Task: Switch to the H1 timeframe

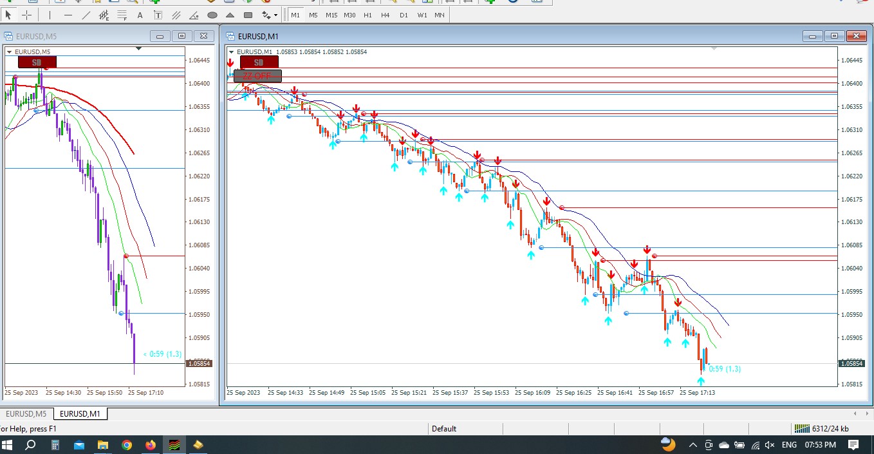Action: click(x=367, y=15)
